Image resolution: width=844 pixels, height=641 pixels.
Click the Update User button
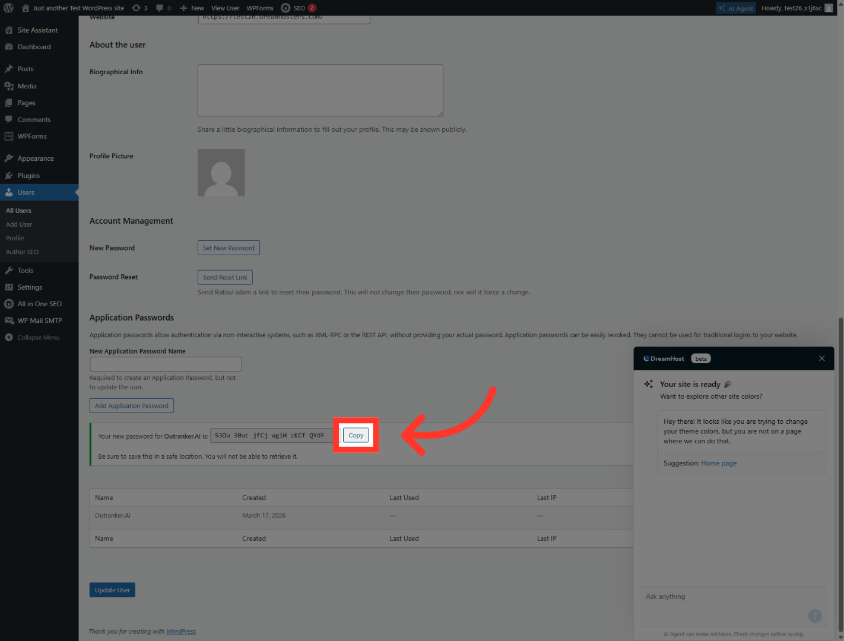coord(112,590)
